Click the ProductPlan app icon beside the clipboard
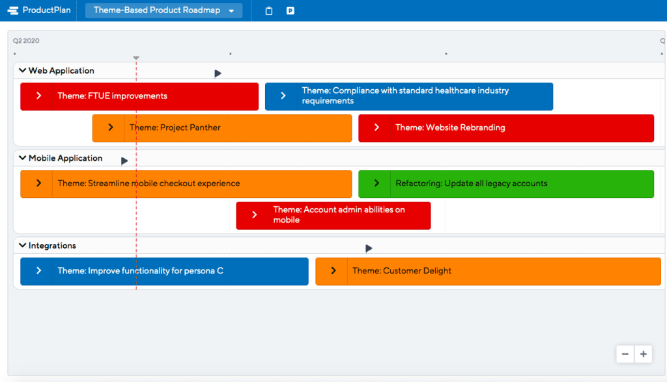 (x=290, y=10)
